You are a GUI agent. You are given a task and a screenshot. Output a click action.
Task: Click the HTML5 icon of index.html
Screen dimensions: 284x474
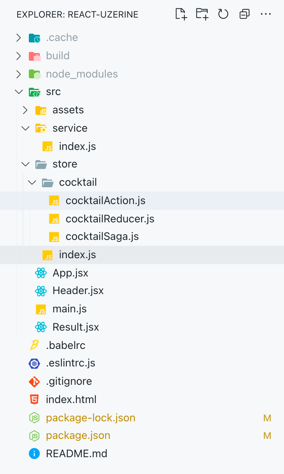point(34,399)
